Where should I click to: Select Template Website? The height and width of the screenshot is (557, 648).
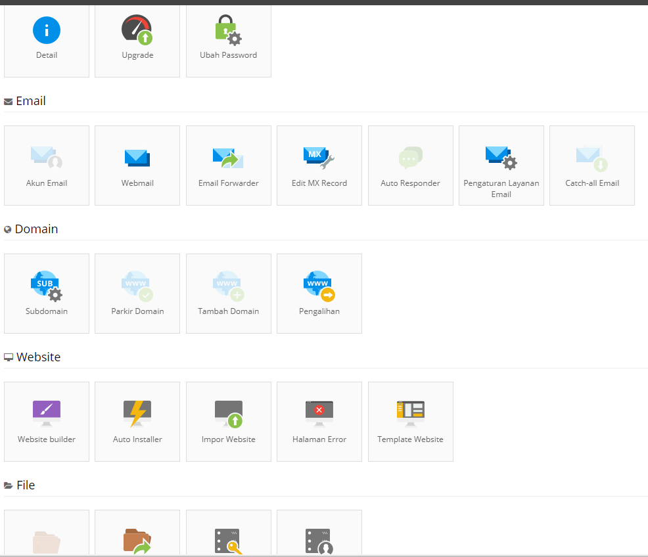(410, 421)
